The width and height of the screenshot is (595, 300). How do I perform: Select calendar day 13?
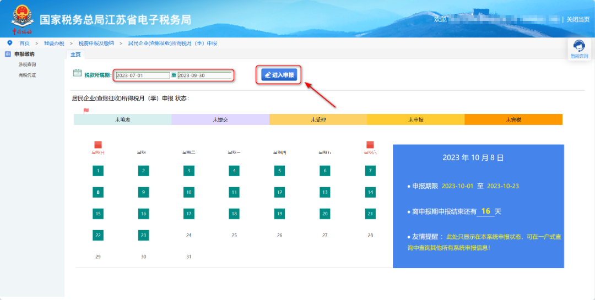click(x=325, y=192)
